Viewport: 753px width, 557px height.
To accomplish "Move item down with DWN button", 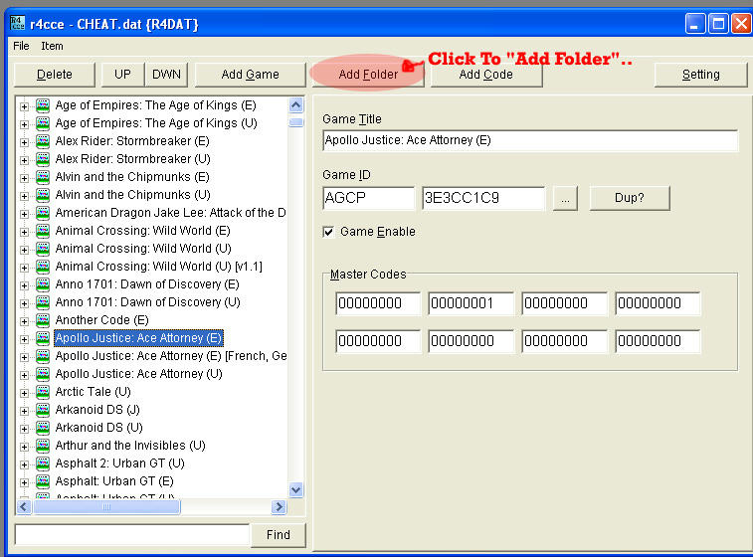I will (166, 75).
